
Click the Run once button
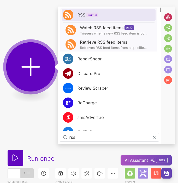15,158
